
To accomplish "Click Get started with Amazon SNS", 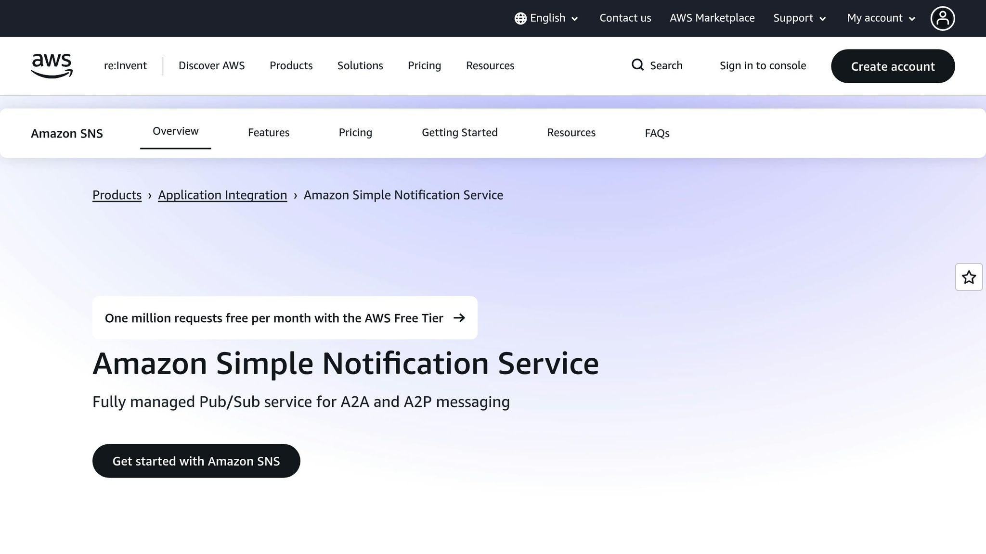I will [196, 461].
